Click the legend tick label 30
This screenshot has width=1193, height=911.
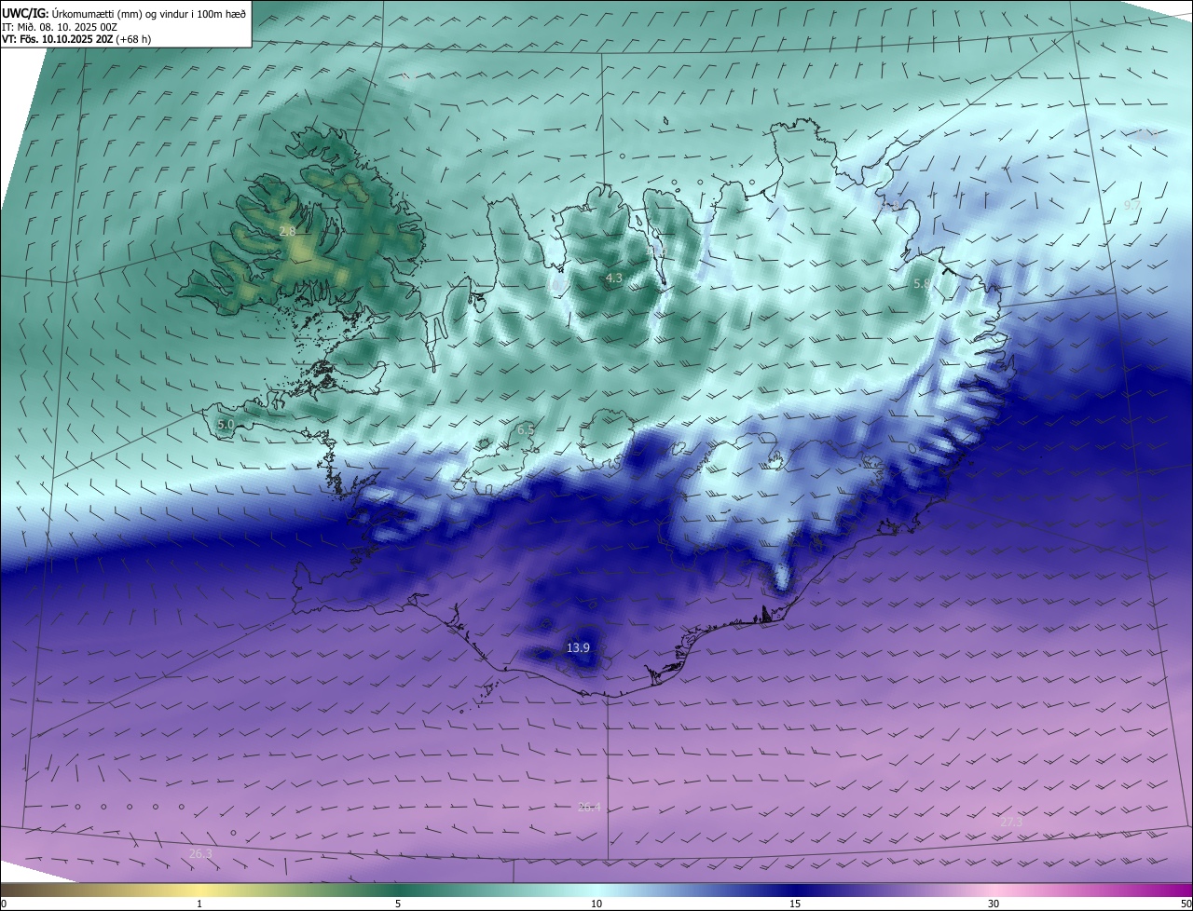click(994, 904)
